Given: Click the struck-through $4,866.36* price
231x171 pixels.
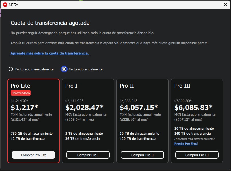Looking at the screenshot, I should [129, 101].
